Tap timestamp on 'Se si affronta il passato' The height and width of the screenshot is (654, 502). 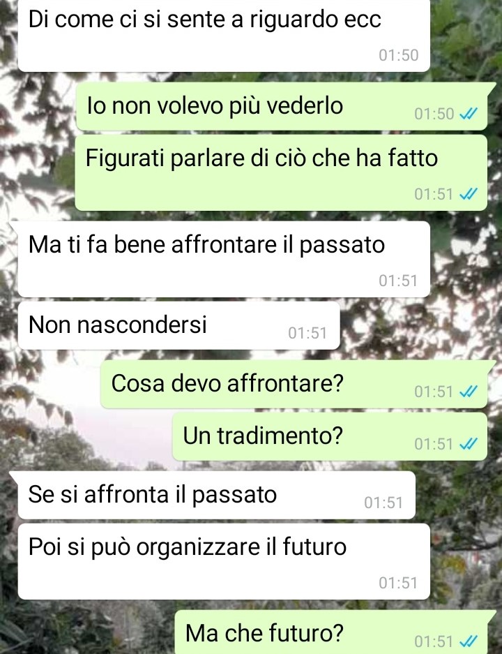tap(383, 503)
